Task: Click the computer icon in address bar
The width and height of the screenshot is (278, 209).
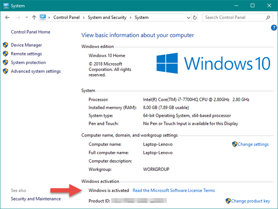Action: click(x=43, y=17)
